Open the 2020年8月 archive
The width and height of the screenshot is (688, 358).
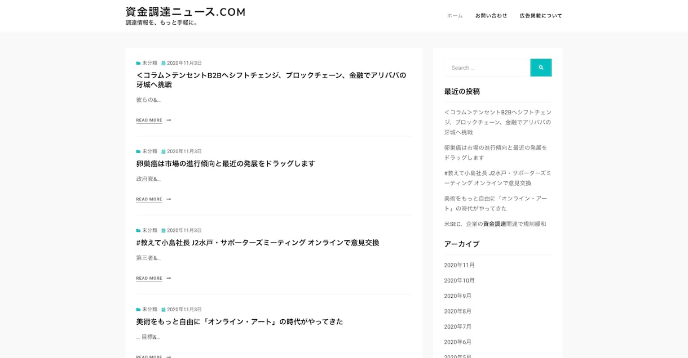(x=457, y=311)
